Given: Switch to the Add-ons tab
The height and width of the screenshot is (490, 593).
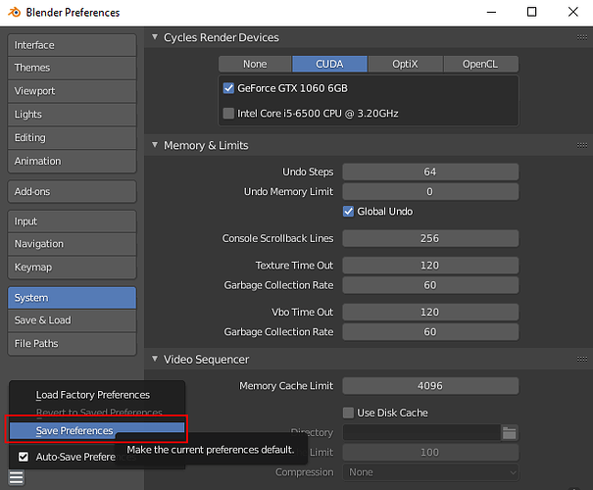Looking at the screenshot, I should (72, 192).
